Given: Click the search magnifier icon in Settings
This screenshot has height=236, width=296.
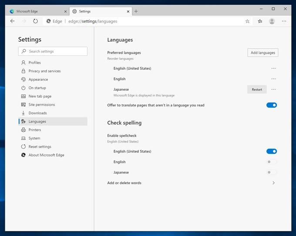Looking at the screenshot, I should (x=24, y=51).
